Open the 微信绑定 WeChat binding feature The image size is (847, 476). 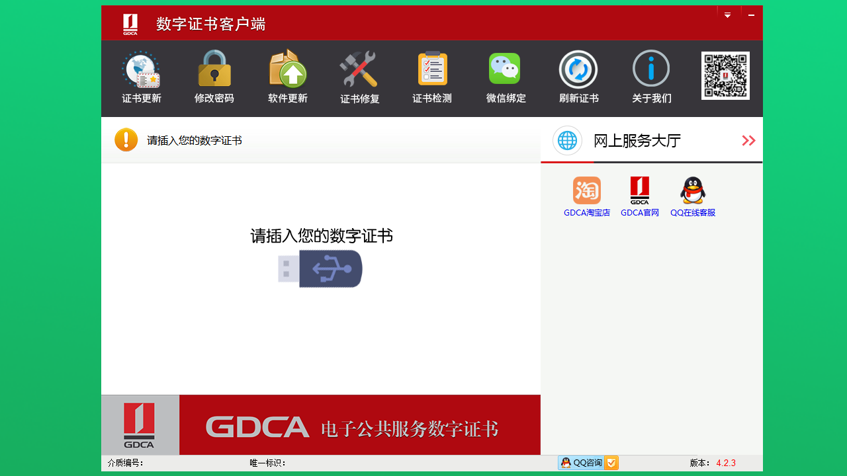pos(505,76)
